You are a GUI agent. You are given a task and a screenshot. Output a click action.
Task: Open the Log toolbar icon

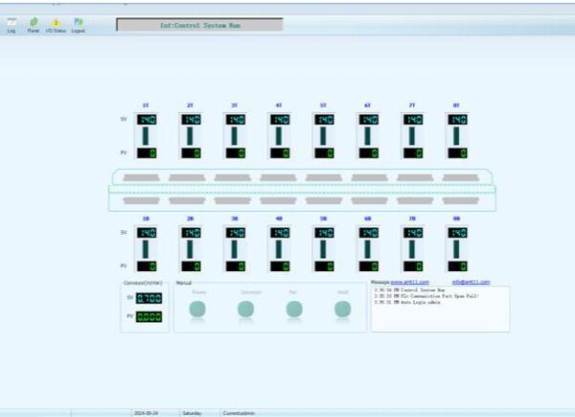coord(11,25)
